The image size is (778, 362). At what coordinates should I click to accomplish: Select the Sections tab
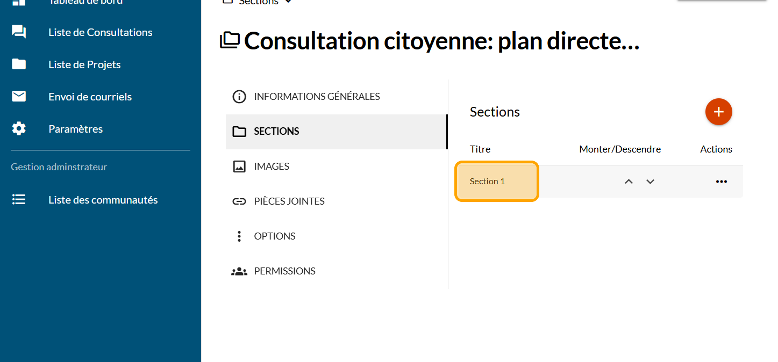click(x=276, y=132)
